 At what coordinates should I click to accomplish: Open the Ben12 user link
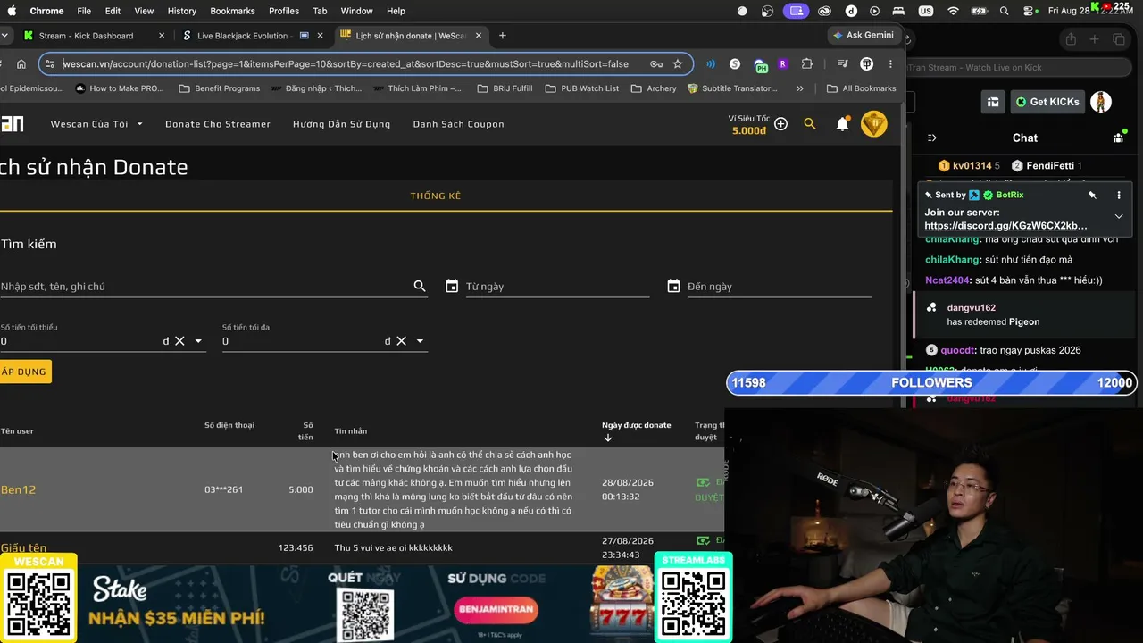[x=18, y=489]
